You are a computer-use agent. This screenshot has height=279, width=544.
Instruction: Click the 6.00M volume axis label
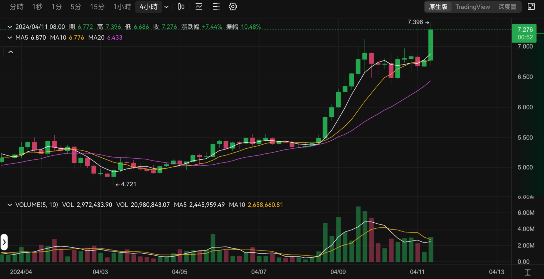point(526,213)
